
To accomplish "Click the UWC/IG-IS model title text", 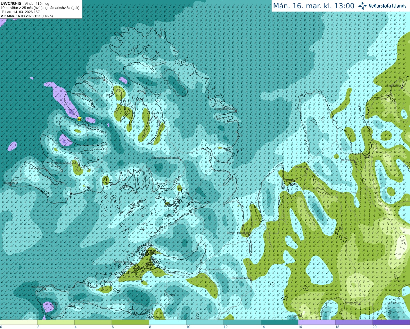I will coord(11,3).
